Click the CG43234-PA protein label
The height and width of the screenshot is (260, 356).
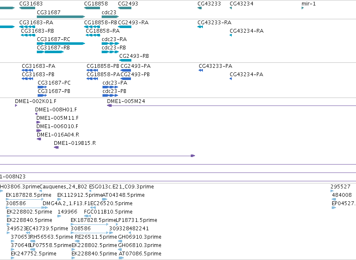click(x=246, y=75)
